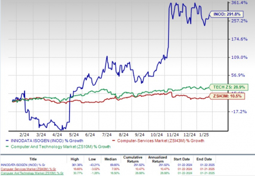Click the ZSI43M: 10.5% callout label
The height and width of the screenshot is (176, 255).
coord(227,96)
